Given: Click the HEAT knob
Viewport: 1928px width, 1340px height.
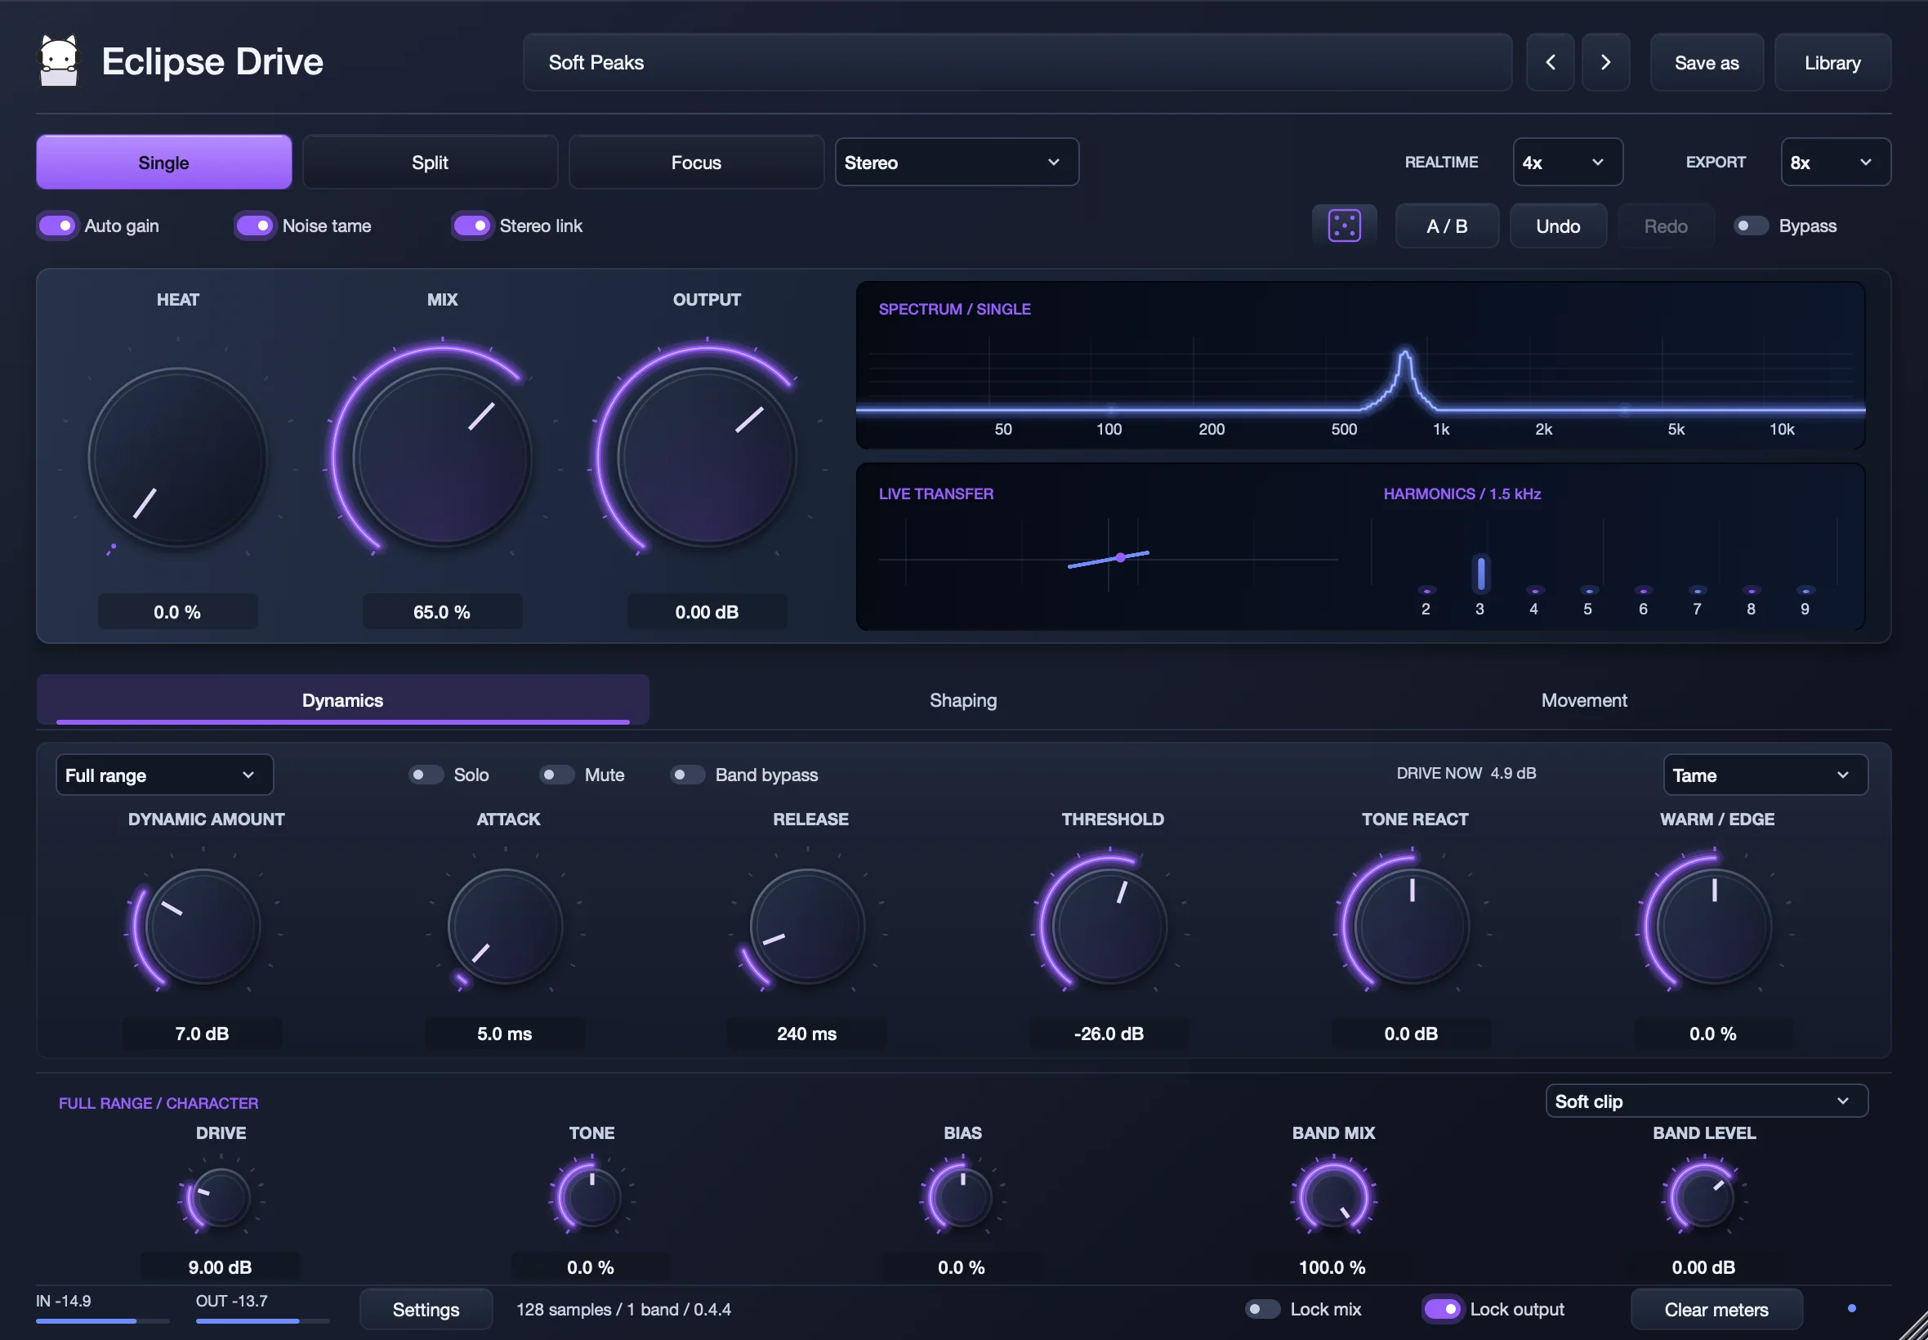Looking at the screenshot, I should pos(177,458).
